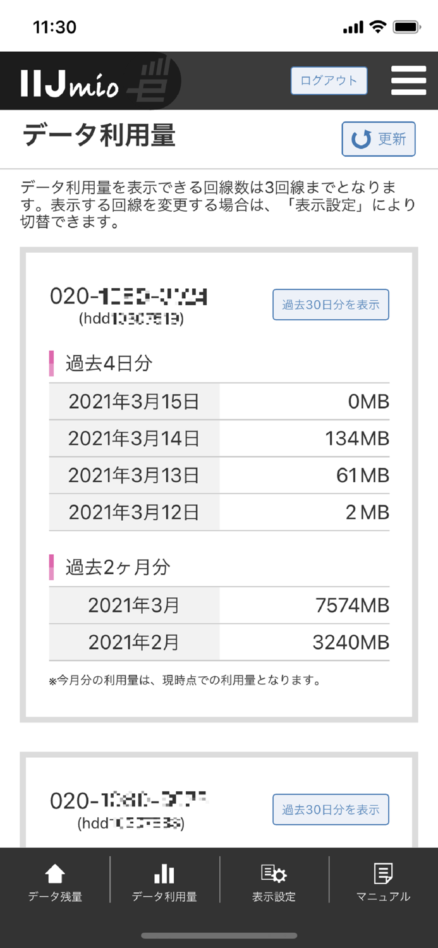Tap the ログアウト button
The height and width of the screenshot is (948, 438).
329,80
